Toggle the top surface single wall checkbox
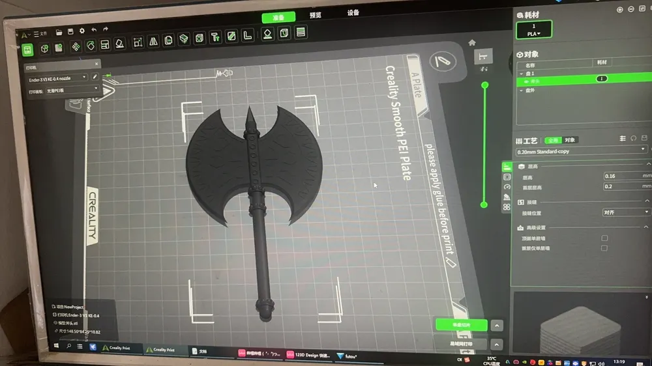652x366 pixels. coord(604,238)
